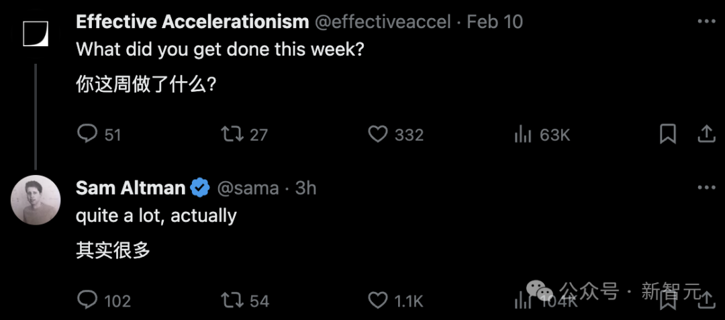Image resolution: width=725 pixels, height=320 pixels.
Task: Click the Sam Altman display name
Action: (130, 188)
